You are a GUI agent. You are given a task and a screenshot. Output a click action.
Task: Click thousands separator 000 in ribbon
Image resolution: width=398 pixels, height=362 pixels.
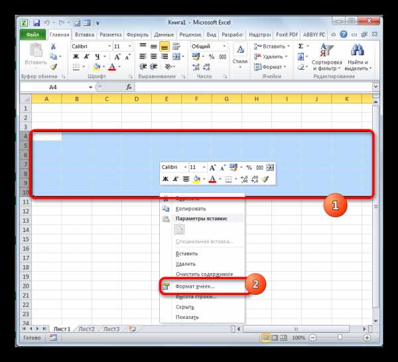coord(223,57)
